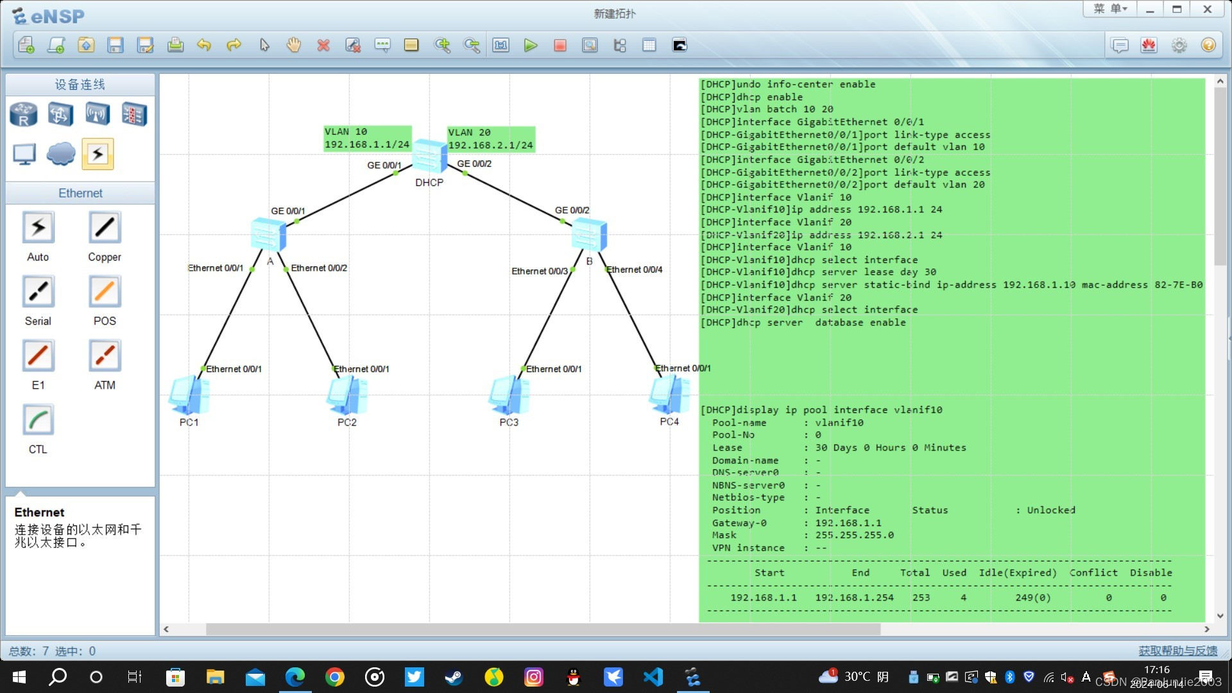Viewport: 1232px width, 693px height.
Task: Click the Start all devices play button
Action: click(x=530, y=46)
